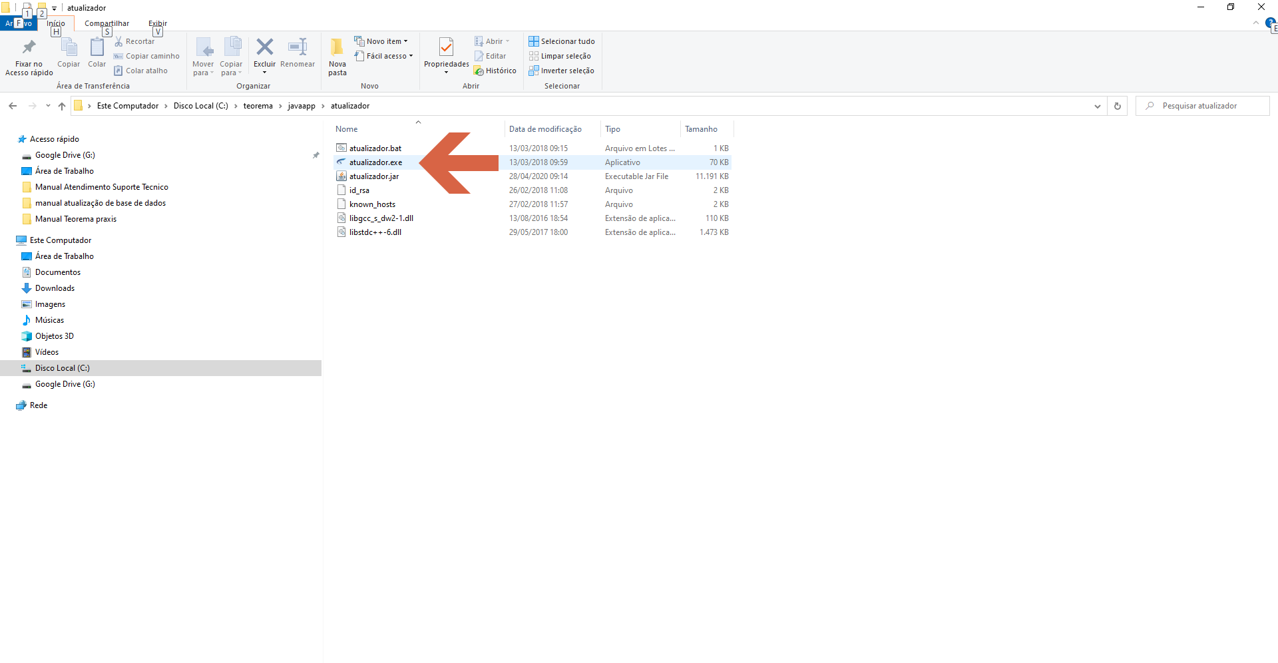Open Downloads in navigation pane
This screenshot has width=1278, height=663.
pyautogui.click(x=55, y=288)
